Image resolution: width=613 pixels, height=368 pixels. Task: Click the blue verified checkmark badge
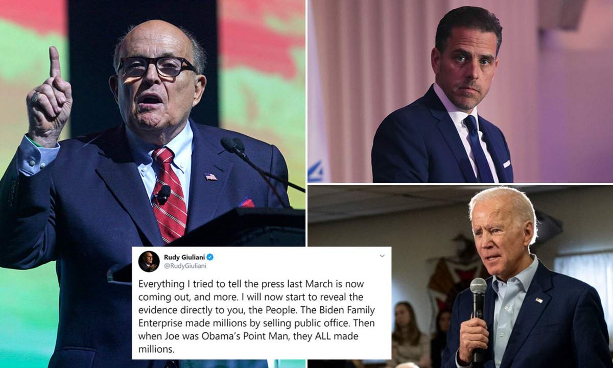click(x=210, y=257)
